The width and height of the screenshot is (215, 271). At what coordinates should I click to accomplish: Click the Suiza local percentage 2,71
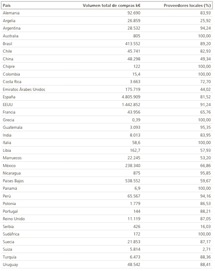pos(205,249)
